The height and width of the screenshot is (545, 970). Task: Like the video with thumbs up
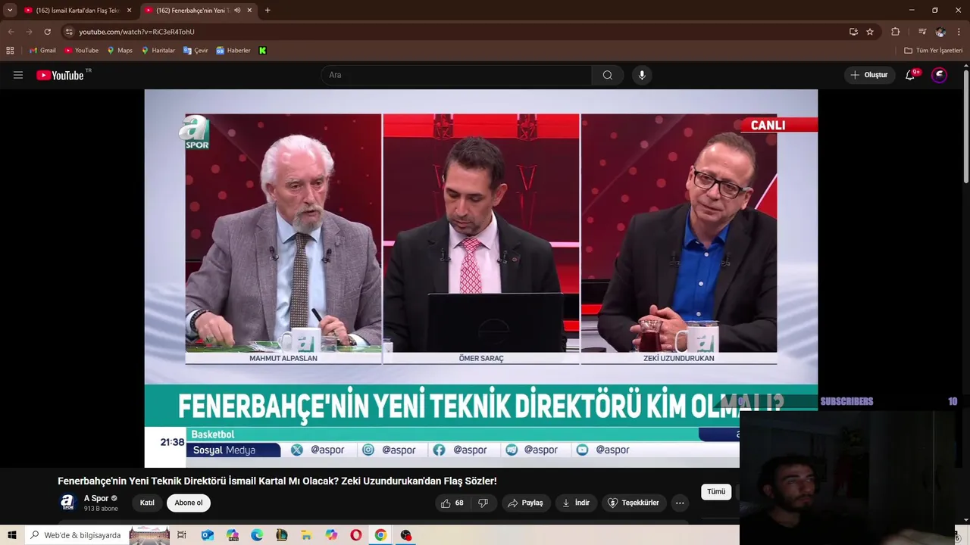tap(453, 503)
